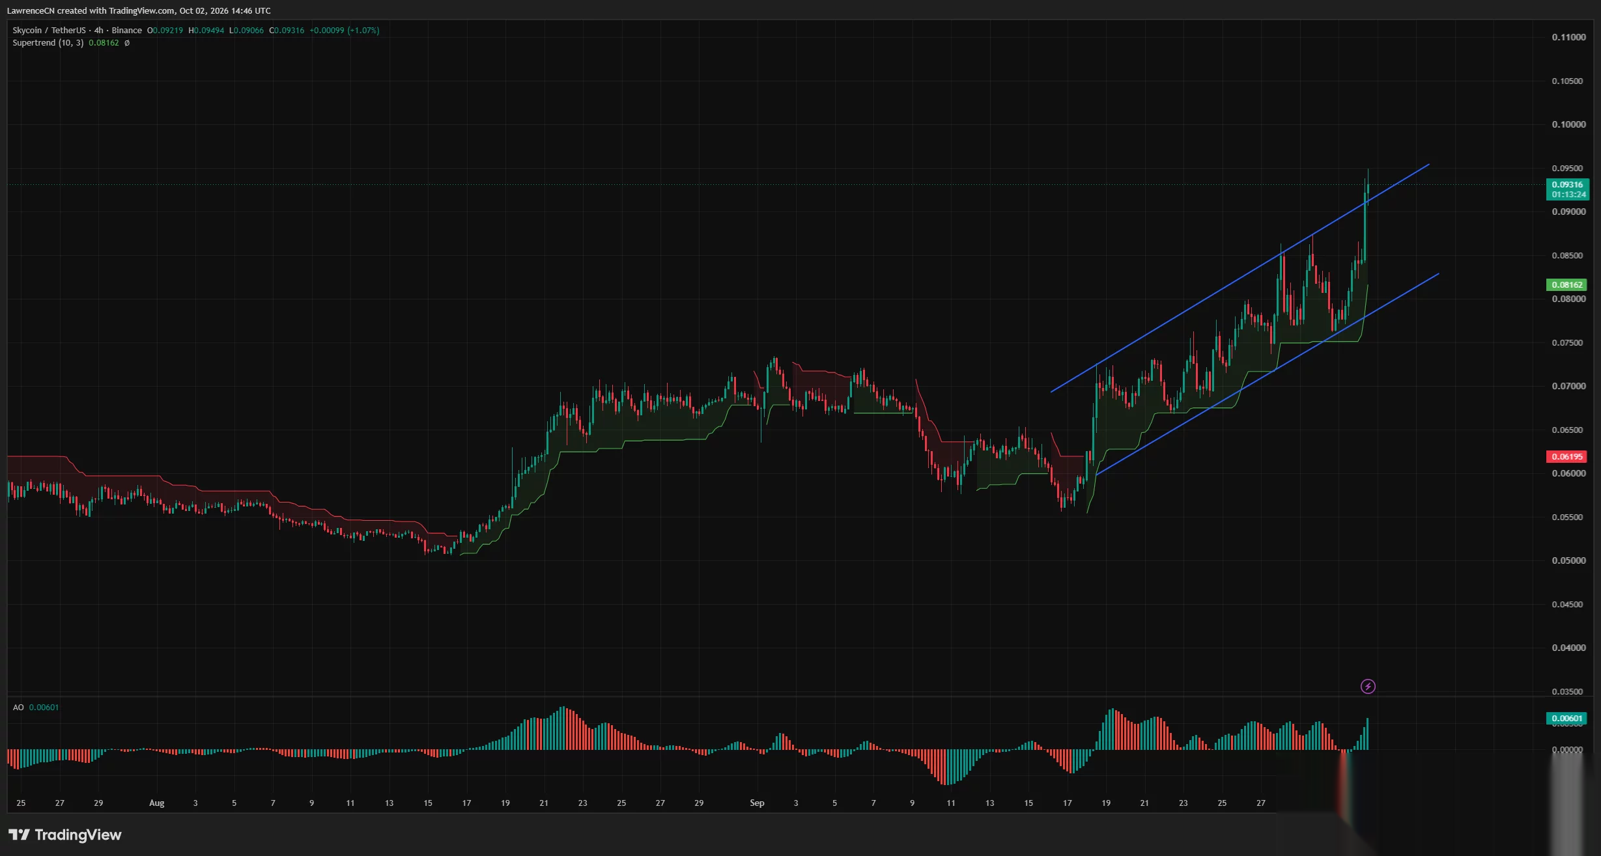The width and height of the screenshot is (1601, 856).
Task: Click the change value +0.00099 (+1.07%)
Action: (344, 30)
